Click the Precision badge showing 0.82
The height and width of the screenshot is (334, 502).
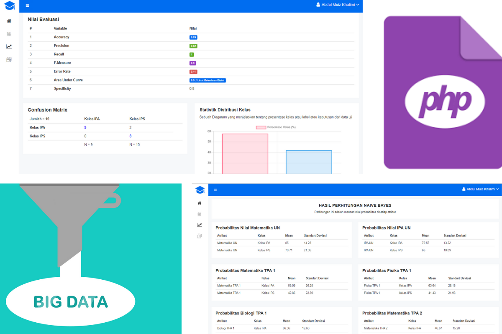[193, 46]
